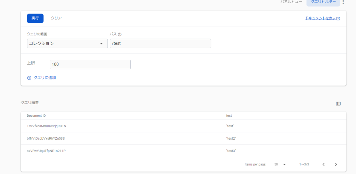Click the plus icon to add to query
Screen dimensions: 356x174
(29, 78)
